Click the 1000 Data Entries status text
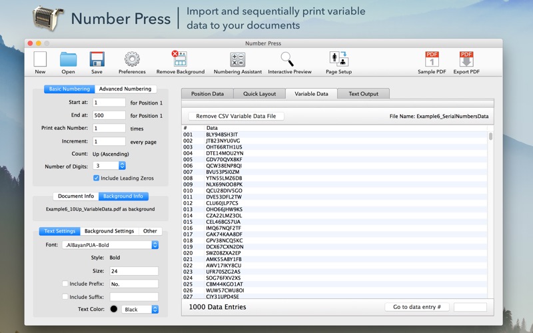The width and height of the screenshot is (533, 333). tap(218, 307)
